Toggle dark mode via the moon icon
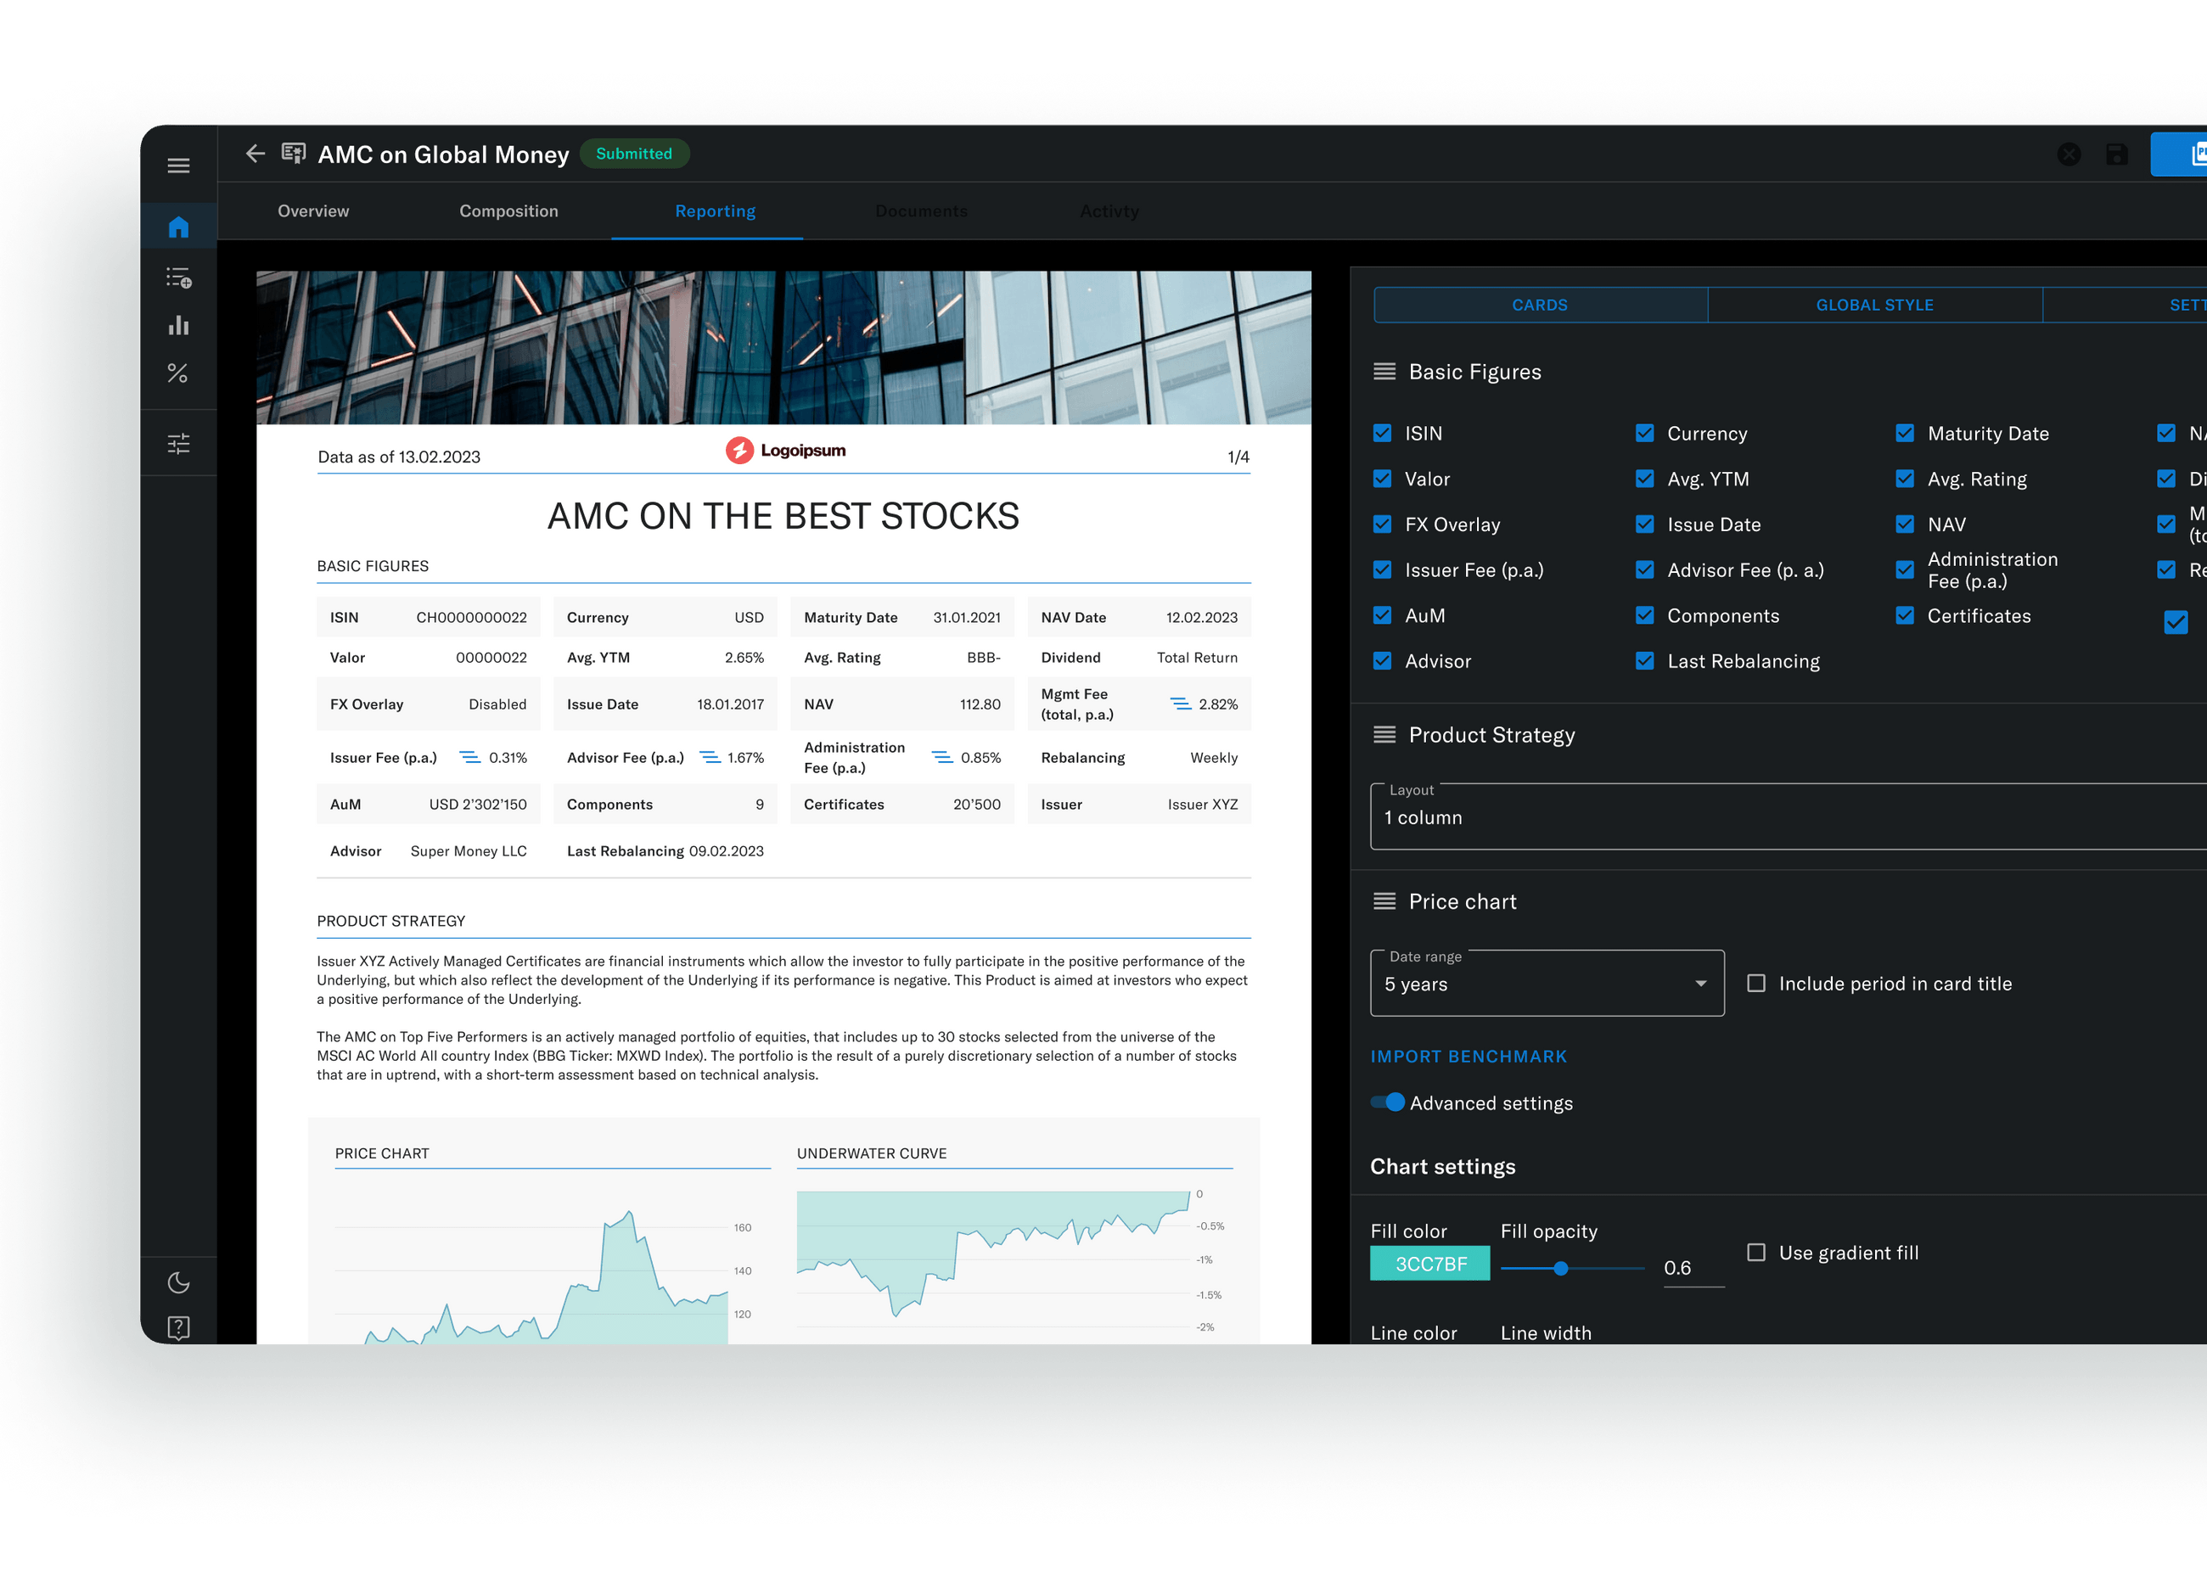Image resolution: width=2207 pixels, height=1576 pixels. tap(178, 1283)
